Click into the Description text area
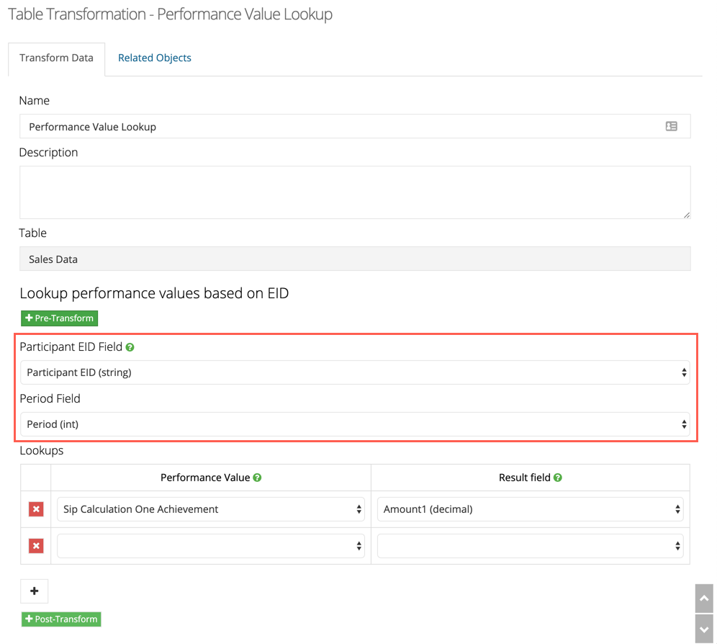 (355, 192)
